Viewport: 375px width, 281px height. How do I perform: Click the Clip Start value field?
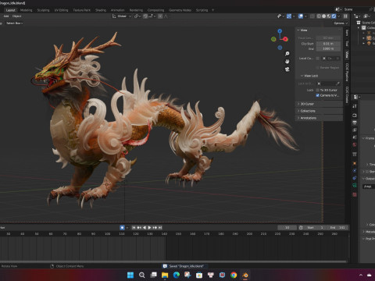pos(328,44)
